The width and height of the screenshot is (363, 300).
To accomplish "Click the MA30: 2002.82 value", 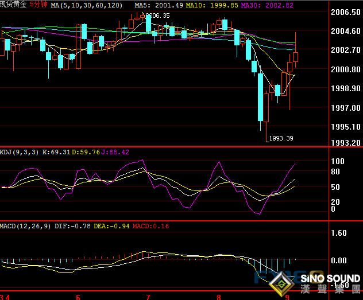I will tap(267, 5).
